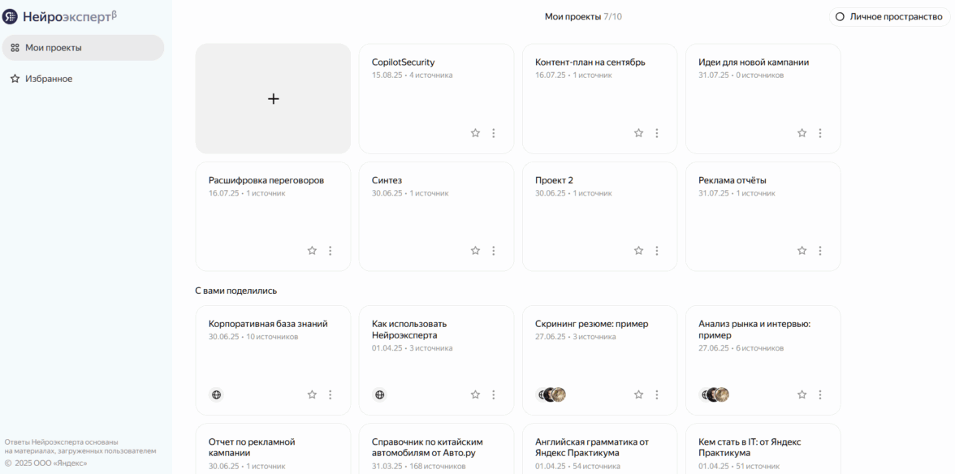The image size is (955, 474).
Task: Add Контент-план на сентябрь to favorites
Action: tap(638, 132)
